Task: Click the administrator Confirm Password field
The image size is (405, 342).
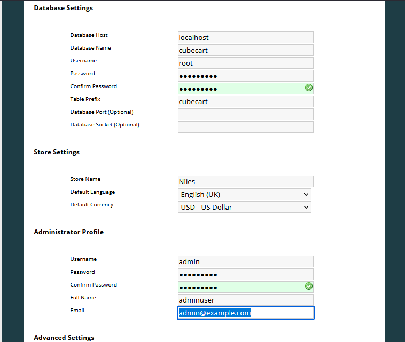Action: (x=240, y=287)
